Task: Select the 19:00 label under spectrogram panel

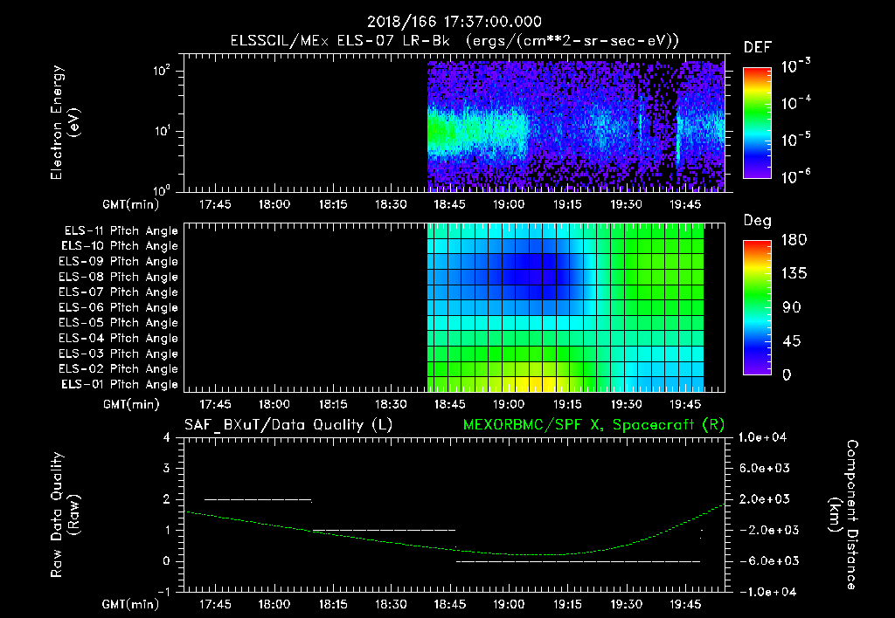Action: 509,204
